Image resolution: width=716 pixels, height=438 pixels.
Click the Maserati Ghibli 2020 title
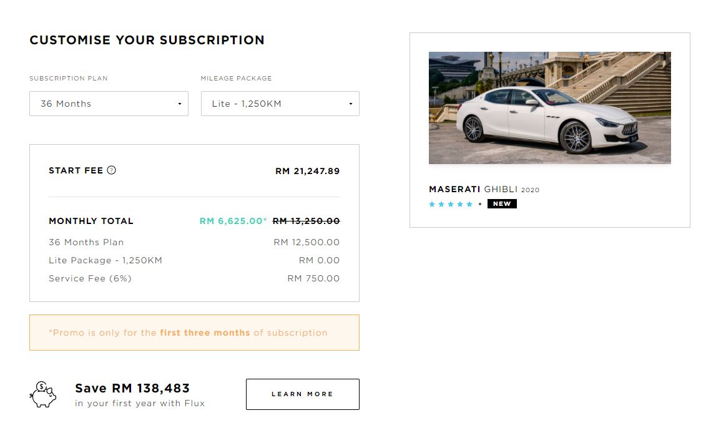pyautogui.click(x=484, y=189)
